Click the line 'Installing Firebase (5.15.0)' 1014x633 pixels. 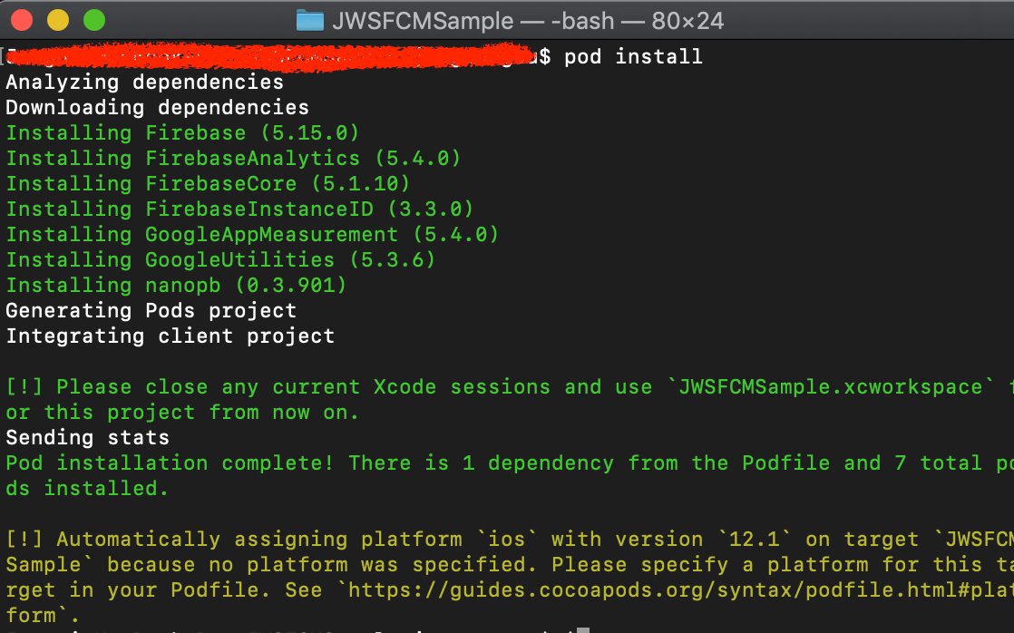[182, 133]
